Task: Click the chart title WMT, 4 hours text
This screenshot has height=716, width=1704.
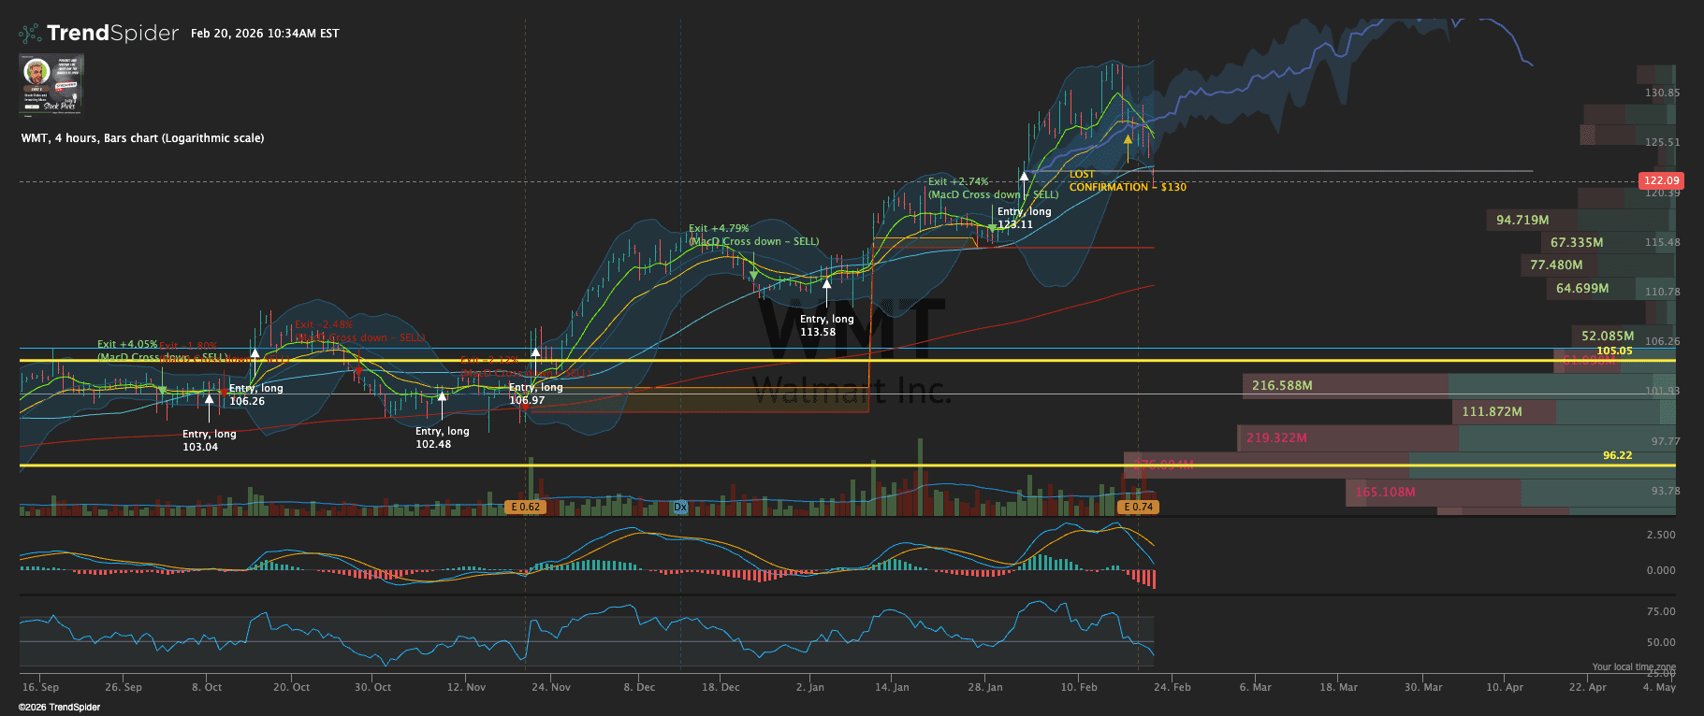Action: coord(142,138)
